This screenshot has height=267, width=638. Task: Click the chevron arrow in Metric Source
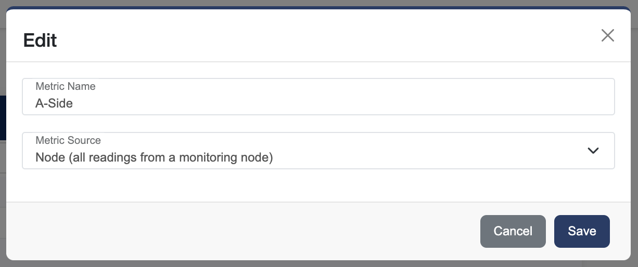[593, 151]
